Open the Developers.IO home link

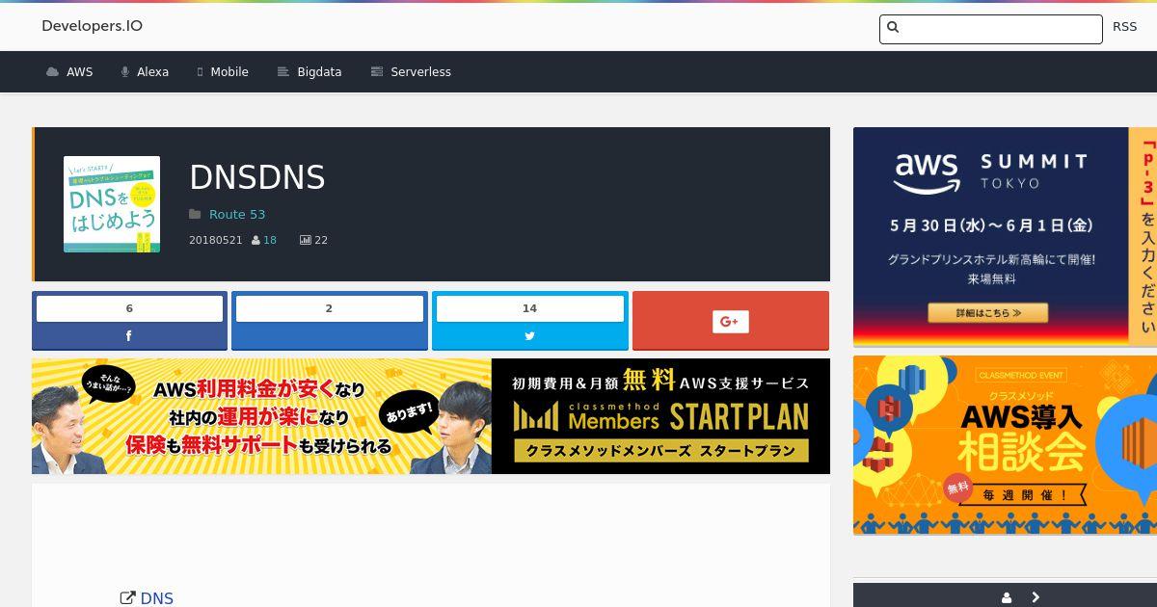[92, 26]
